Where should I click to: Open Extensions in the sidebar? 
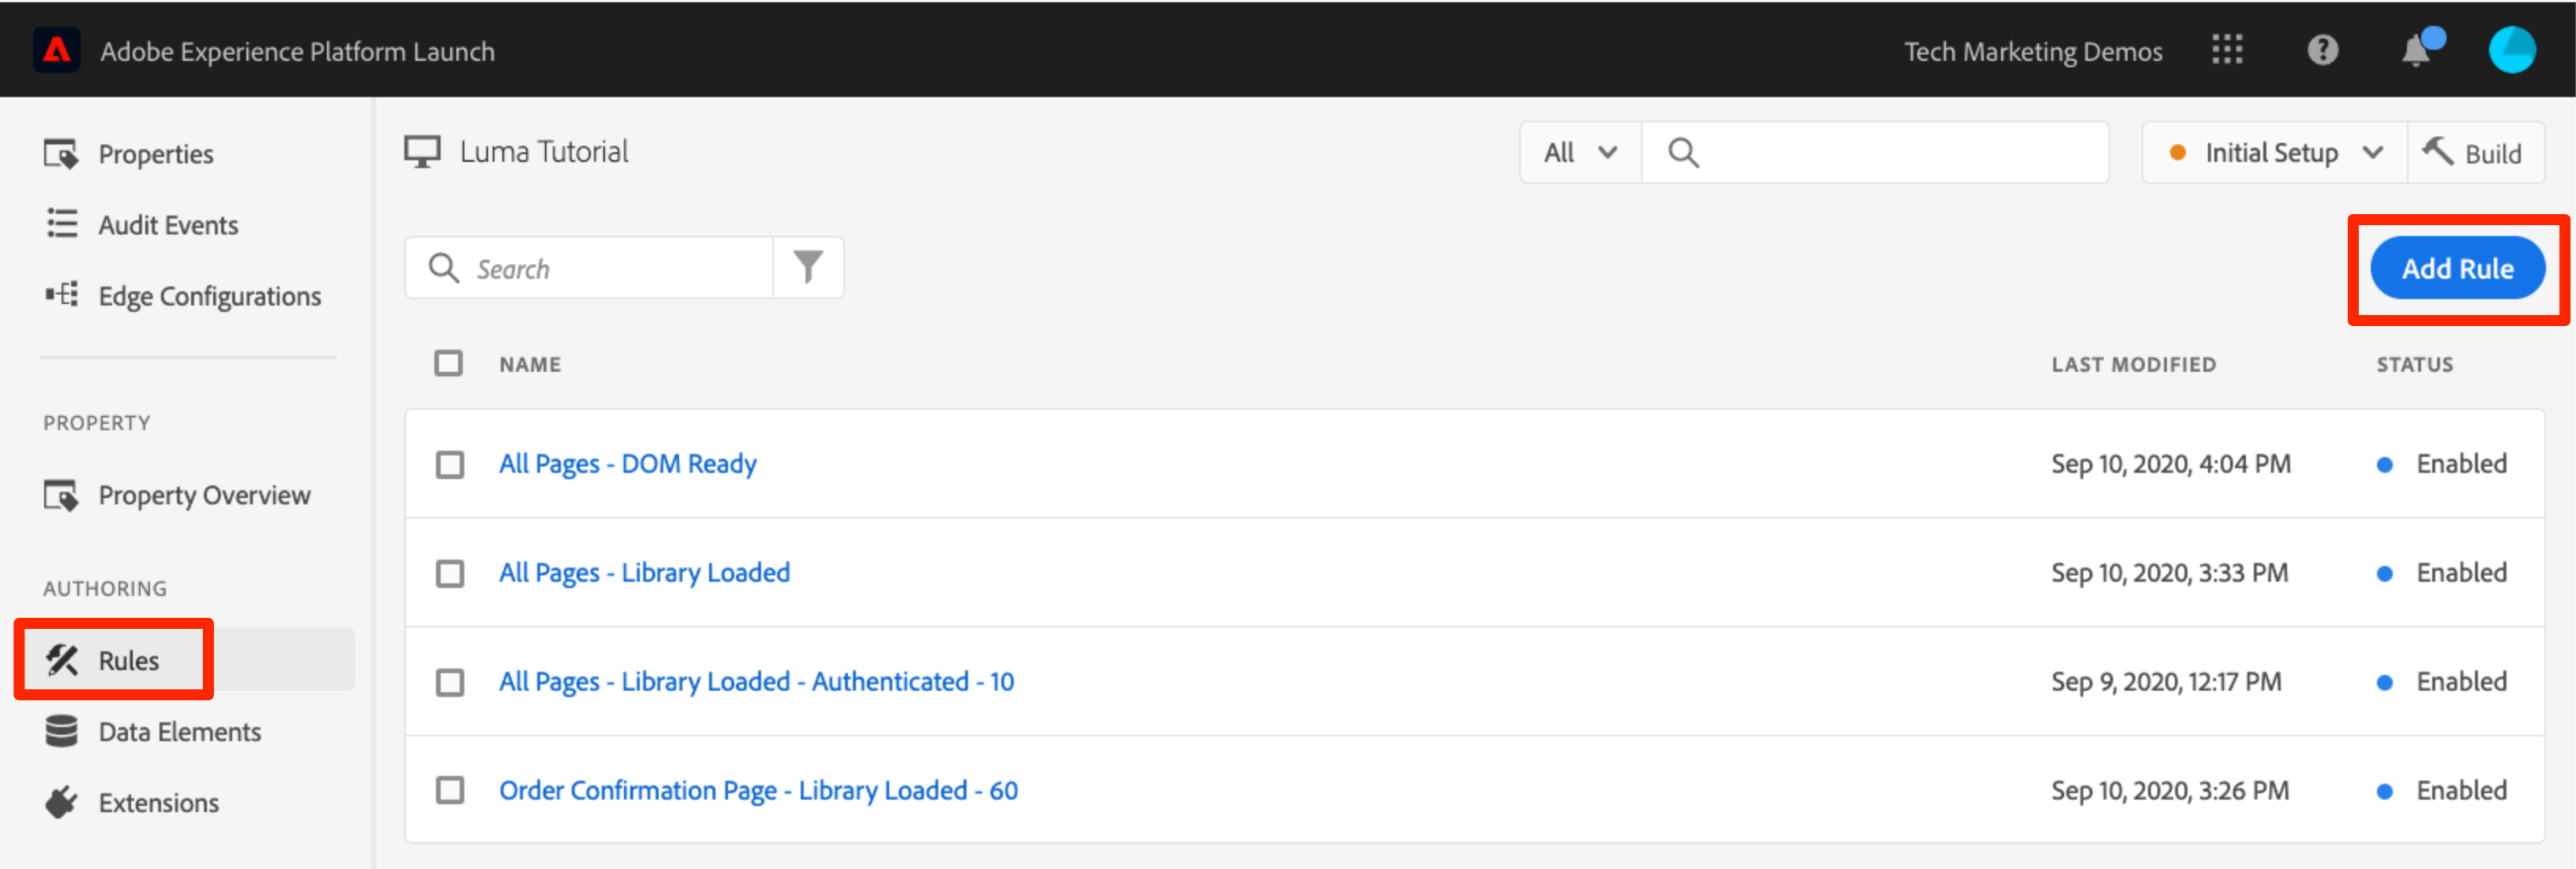158,803
